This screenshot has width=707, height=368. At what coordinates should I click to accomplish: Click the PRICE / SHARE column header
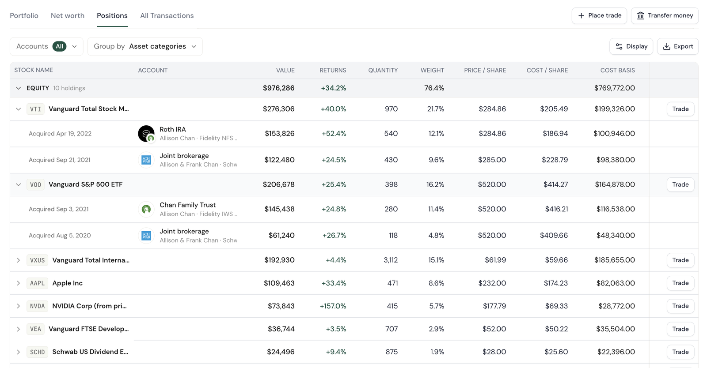pyautogui.click(x=485, y=70)
